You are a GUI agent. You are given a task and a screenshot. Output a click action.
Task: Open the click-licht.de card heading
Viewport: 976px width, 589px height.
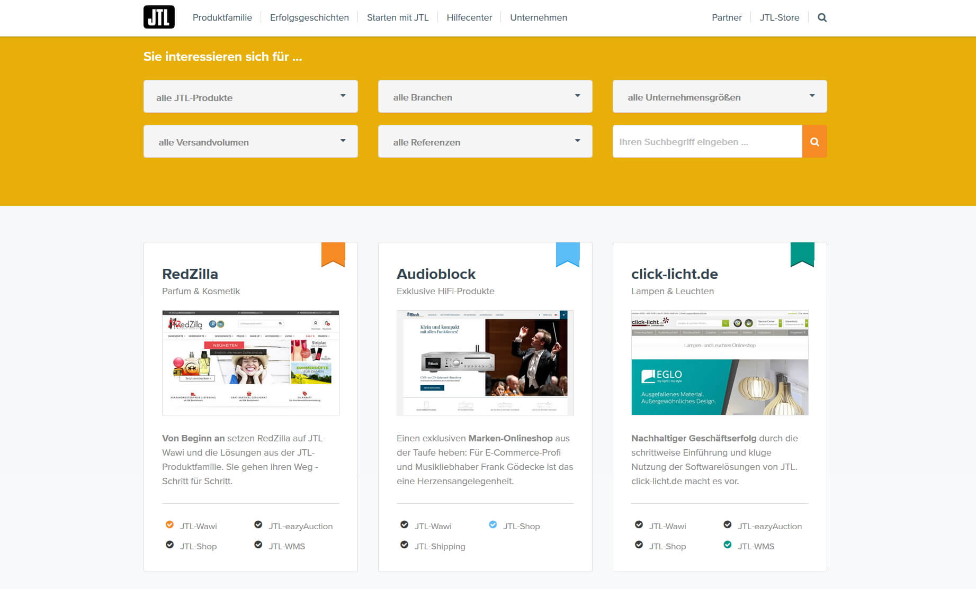674,274
